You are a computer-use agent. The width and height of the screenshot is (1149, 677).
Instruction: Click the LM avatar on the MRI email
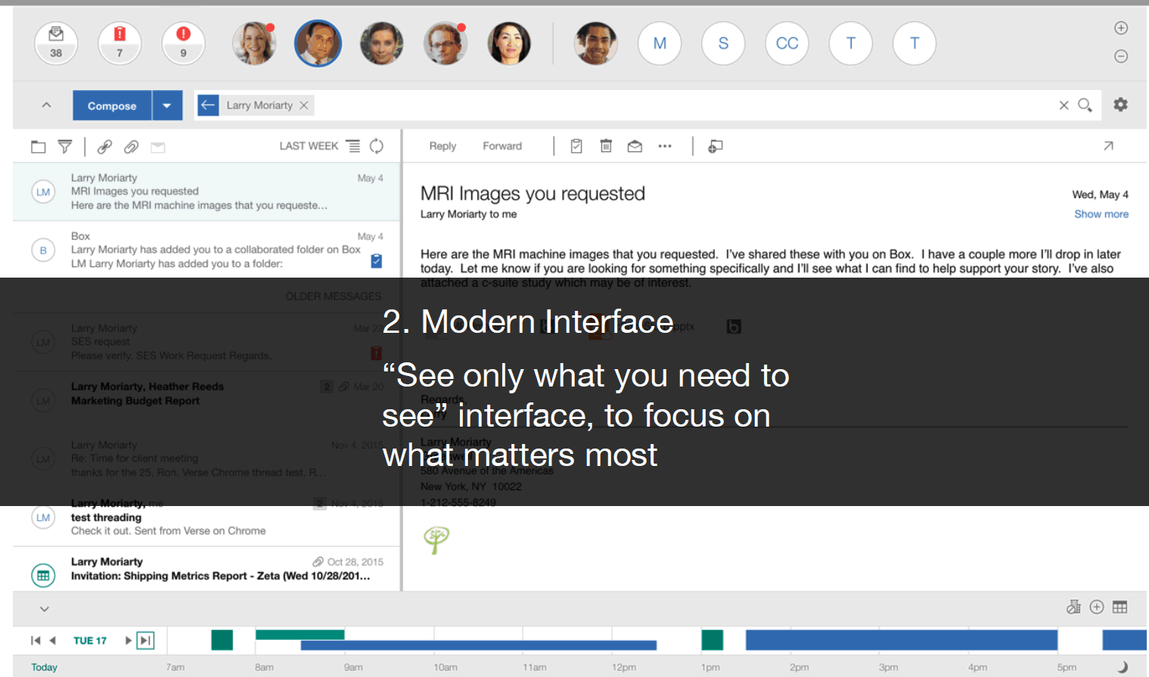coord(43,192)
